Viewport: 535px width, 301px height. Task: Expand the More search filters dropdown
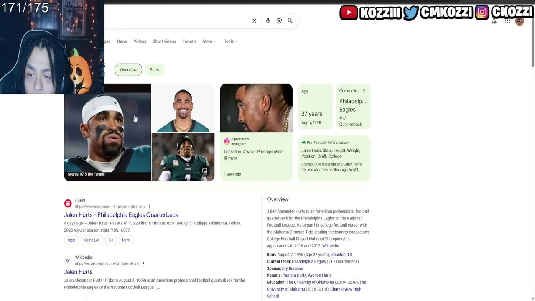coord(209,41)
